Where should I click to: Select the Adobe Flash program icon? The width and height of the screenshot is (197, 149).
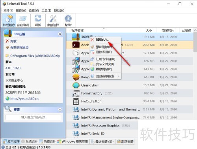click(x=76, y=45)
